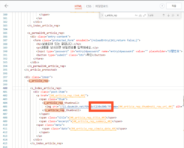The image size is (184, 148).
Task: Select line number 398
Action: click(5, 81)
